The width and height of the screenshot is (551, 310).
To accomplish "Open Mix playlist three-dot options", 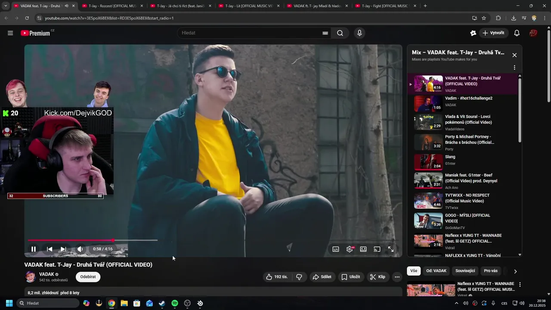I will click(514, 68).
